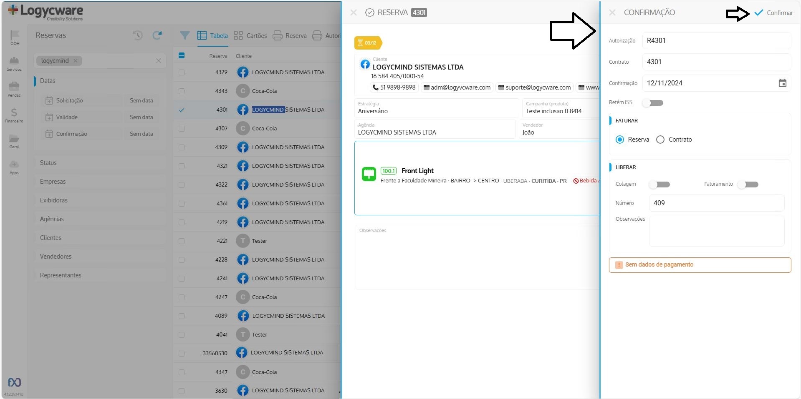801x399 pixels.
Task: Check the box for reserva 4329
Action: coord(182,72)
